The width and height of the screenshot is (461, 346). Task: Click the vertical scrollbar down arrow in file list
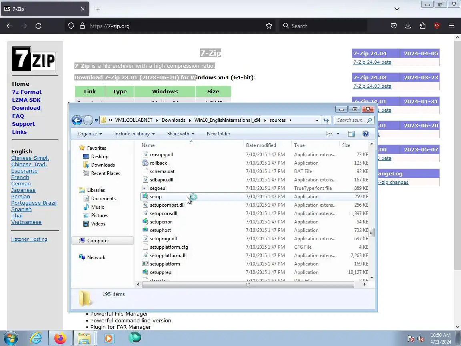pyautogui.click(x=372, y=278)
